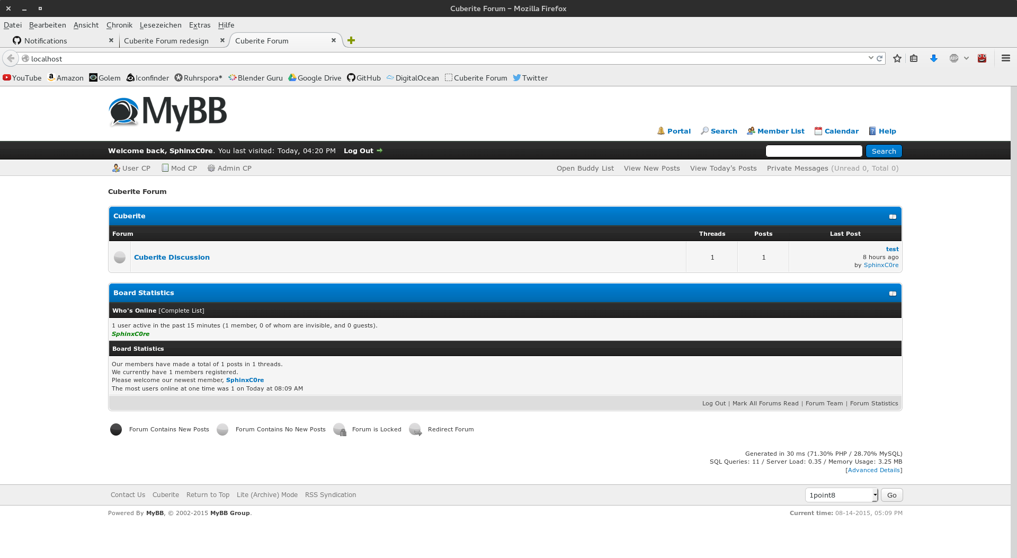The image size is (1017, 558).
Task: Click Open Buddy List link
Action: point(585,168)
